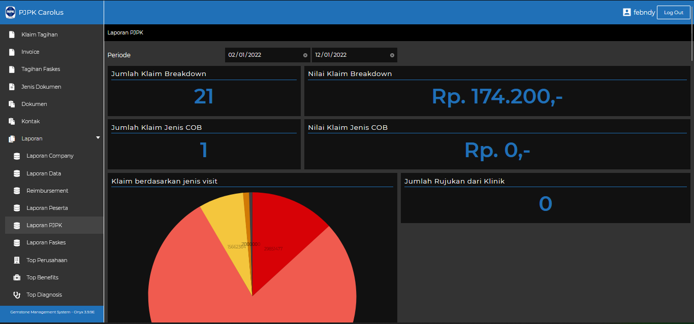694x324 pixels.
Task: Click the Klaim Tagihan document icon
Action: [x=12, y=34]
